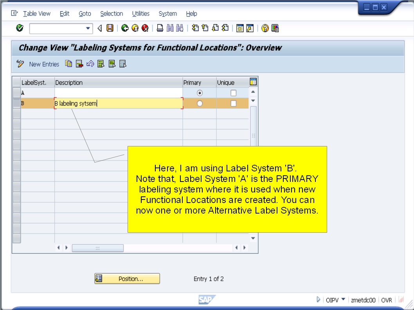Image resolution: width=414 pixels, height=310 pixels.
Task: Delete the selected entry
Action: coord(79,64)
